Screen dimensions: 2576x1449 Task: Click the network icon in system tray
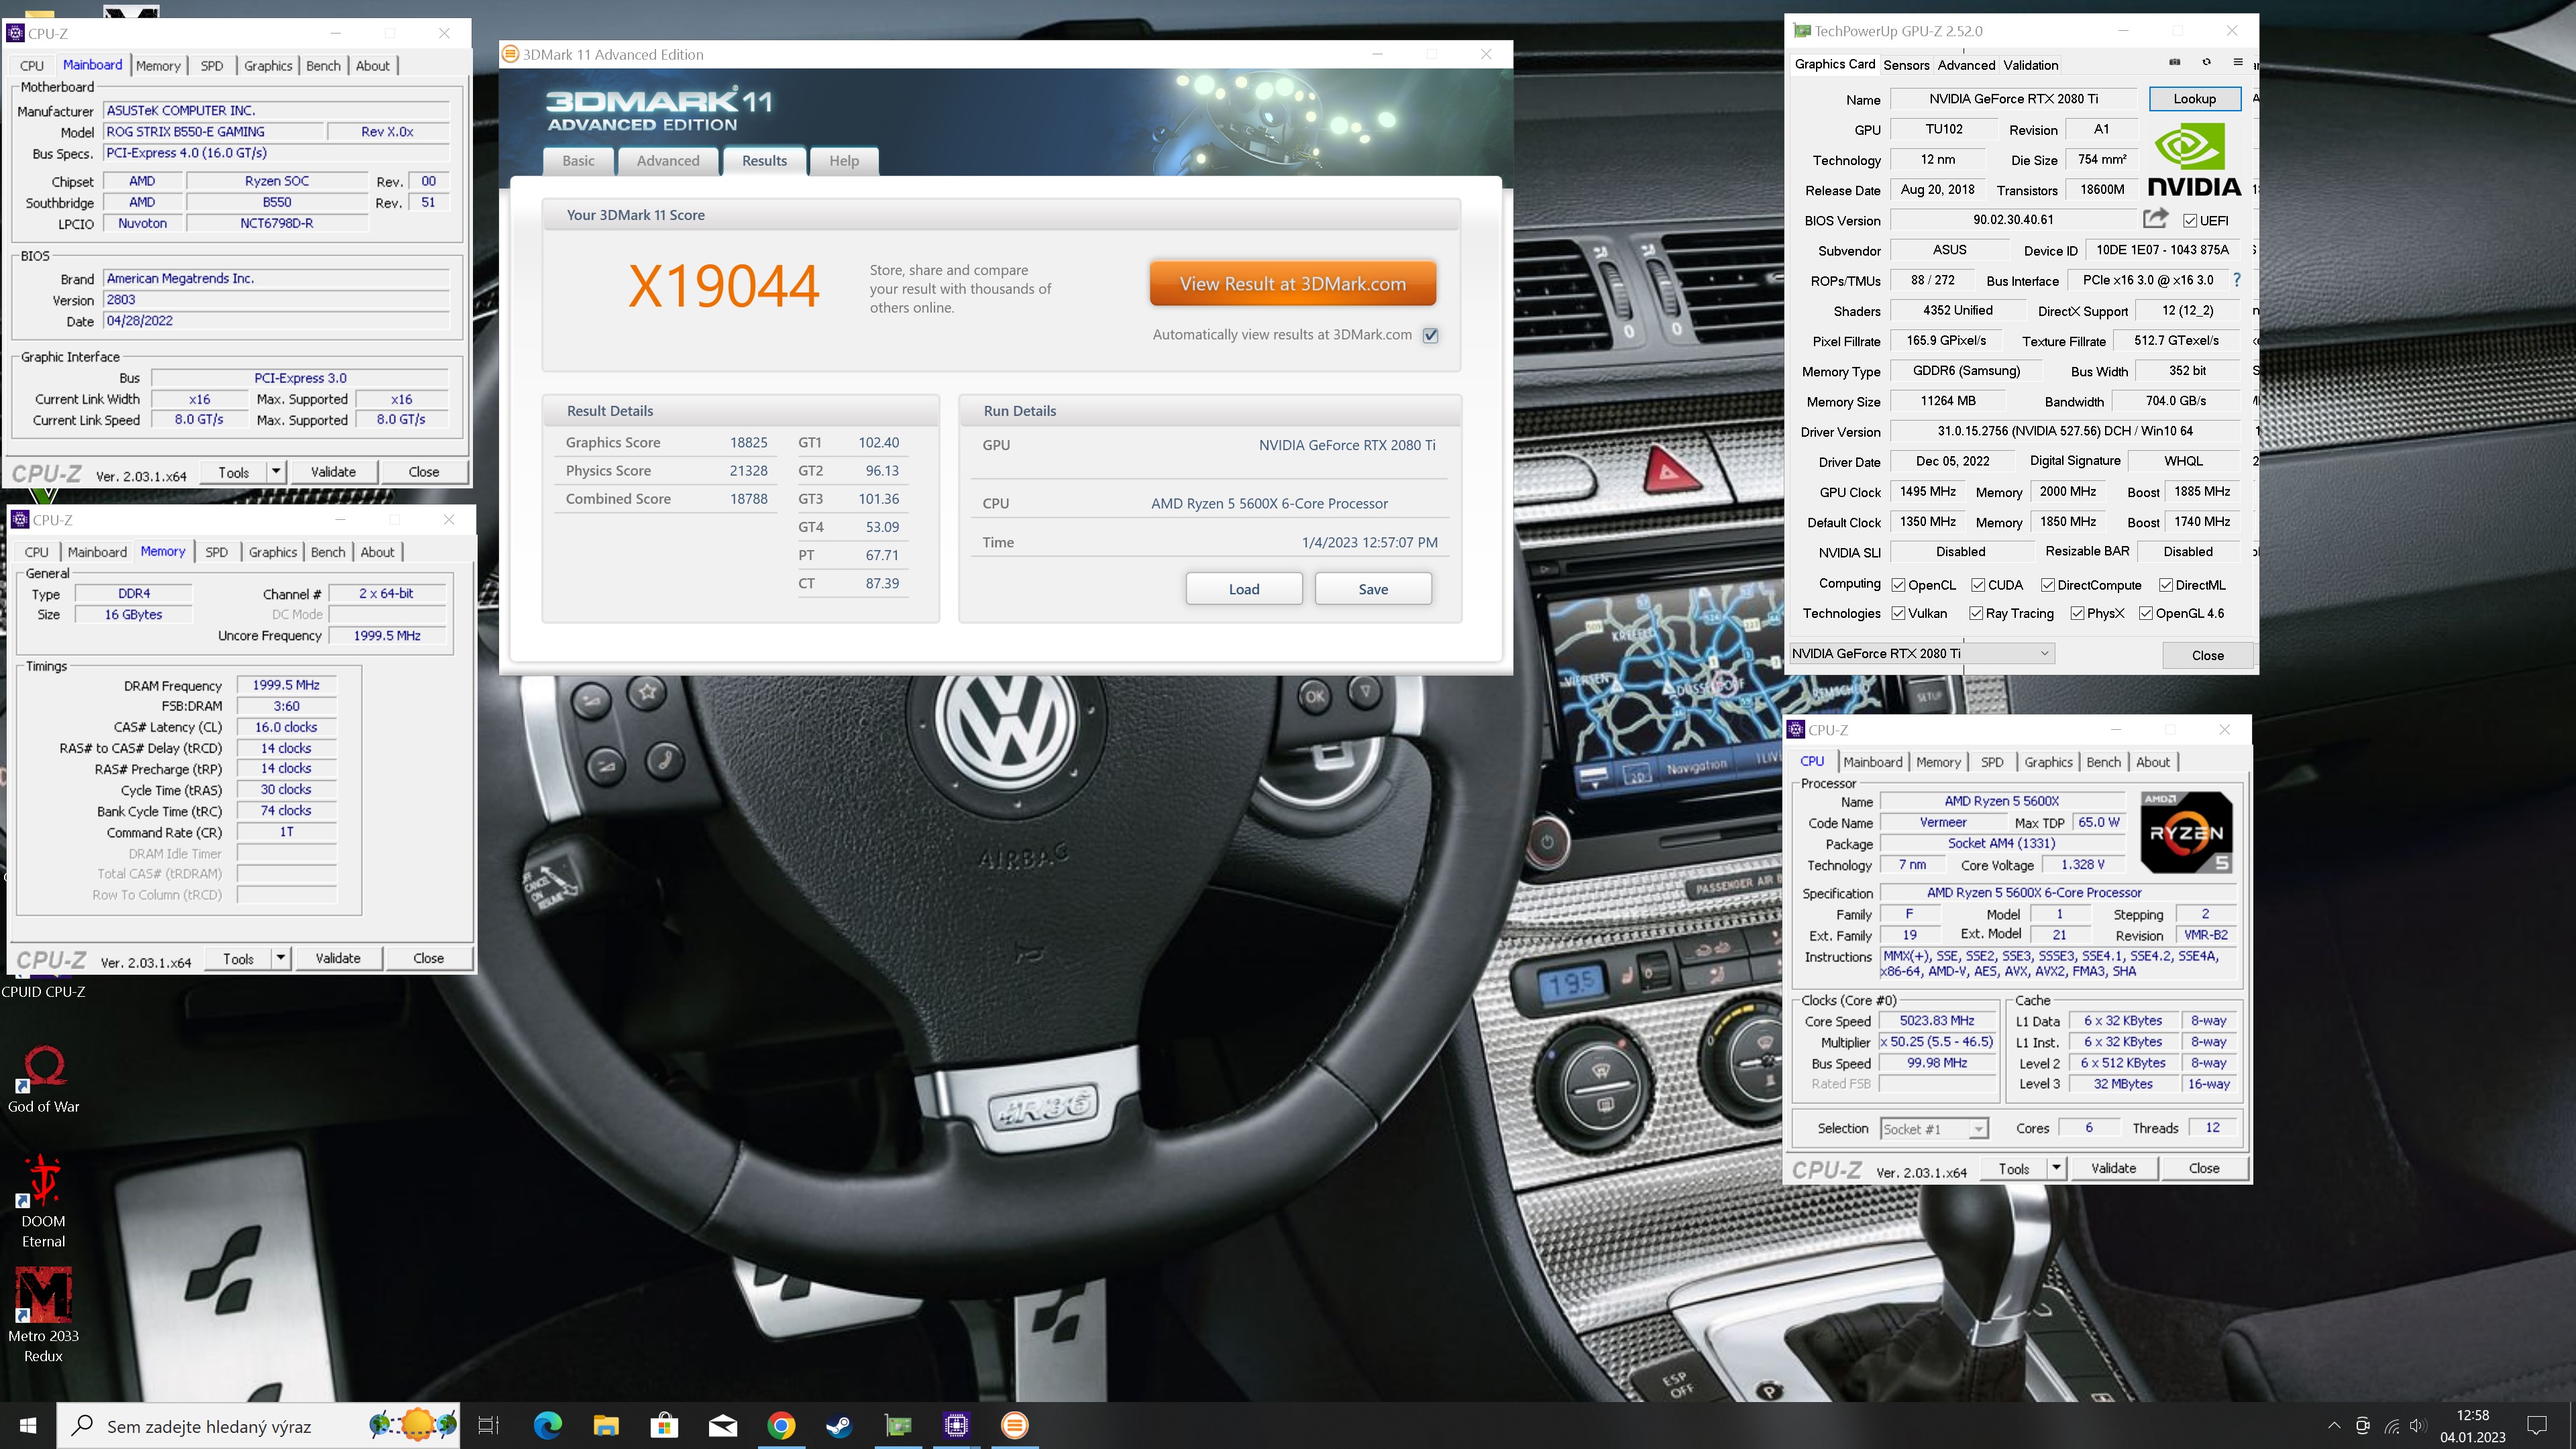pos(2391,1426)
